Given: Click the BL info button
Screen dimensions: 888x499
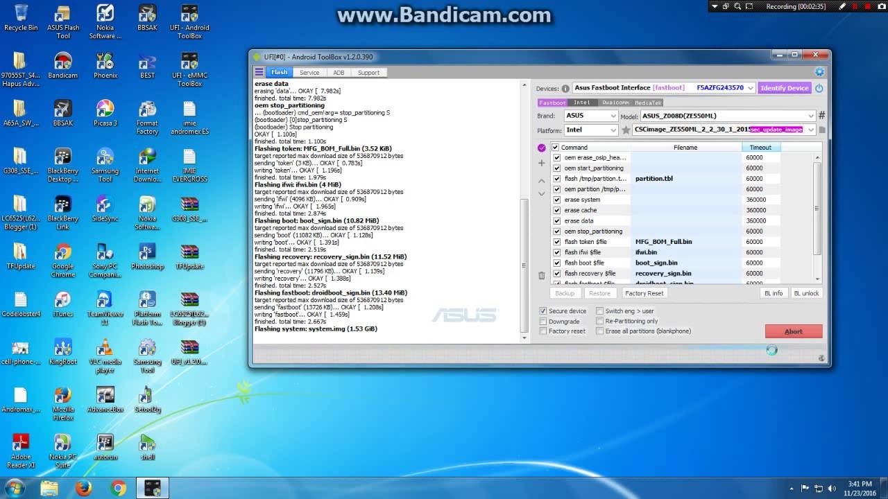Looking at the screenshot, I should click(774, 293).
